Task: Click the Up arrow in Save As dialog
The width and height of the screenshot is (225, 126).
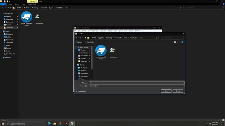Action: [85, 38]
